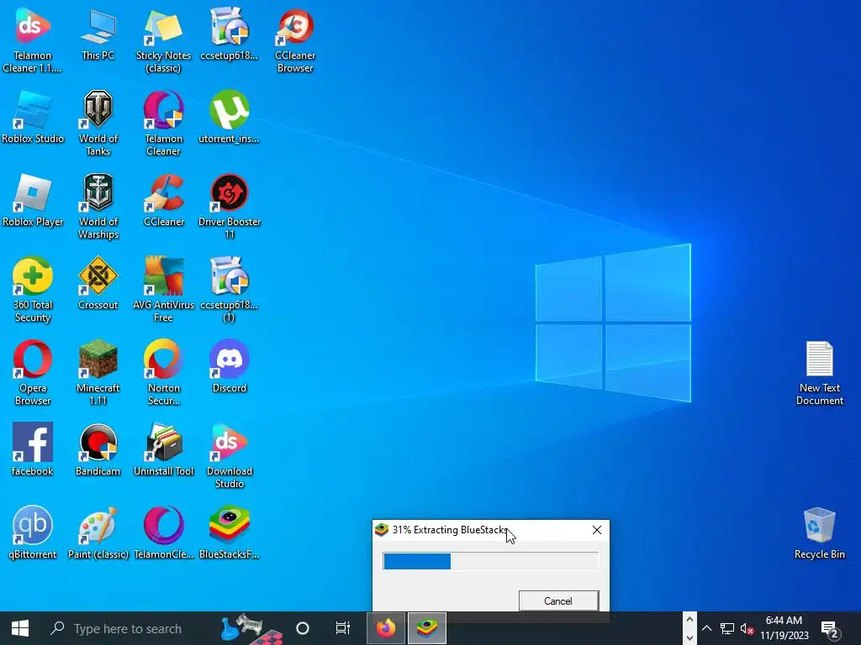Click the extraction progress bar
Viewport: 861px width, 645px height.
pyautogui.click(x=490, y=561)
